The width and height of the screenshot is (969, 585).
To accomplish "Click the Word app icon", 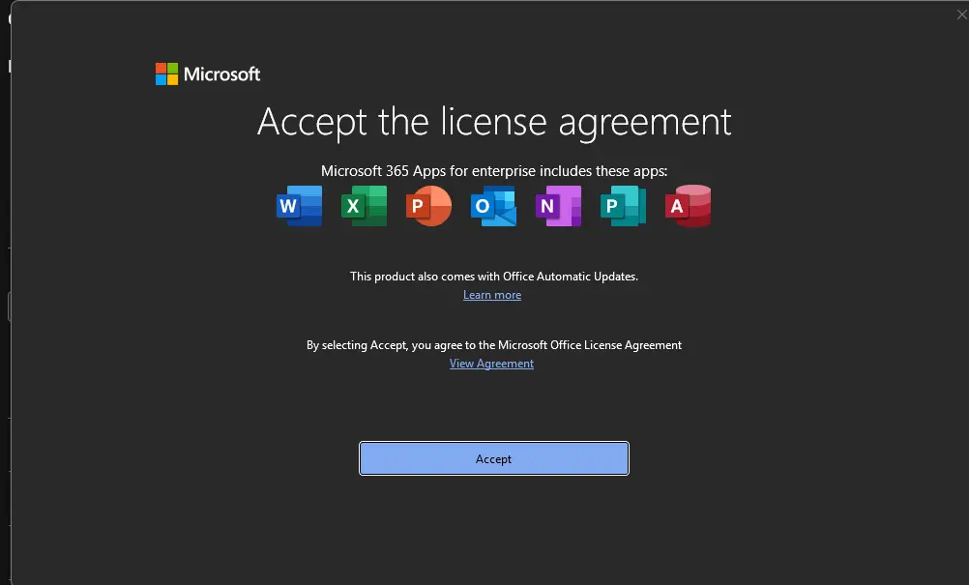I will tap(299, 206).
